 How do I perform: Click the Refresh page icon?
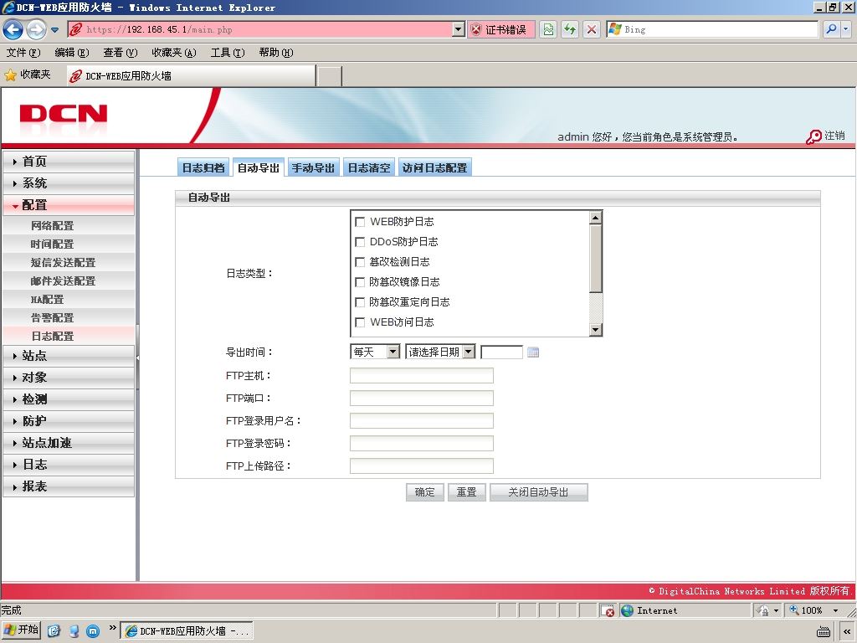click(569, 29)
